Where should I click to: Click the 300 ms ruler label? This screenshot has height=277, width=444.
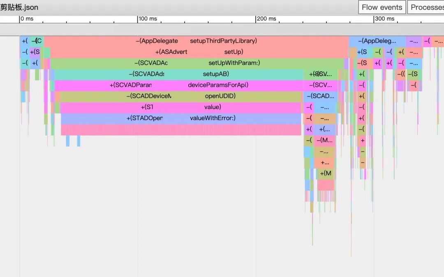tap(384, 19)
